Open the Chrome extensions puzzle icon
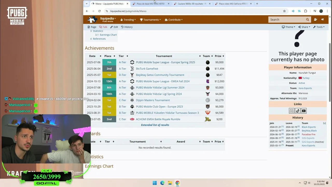 pos(306,11)
